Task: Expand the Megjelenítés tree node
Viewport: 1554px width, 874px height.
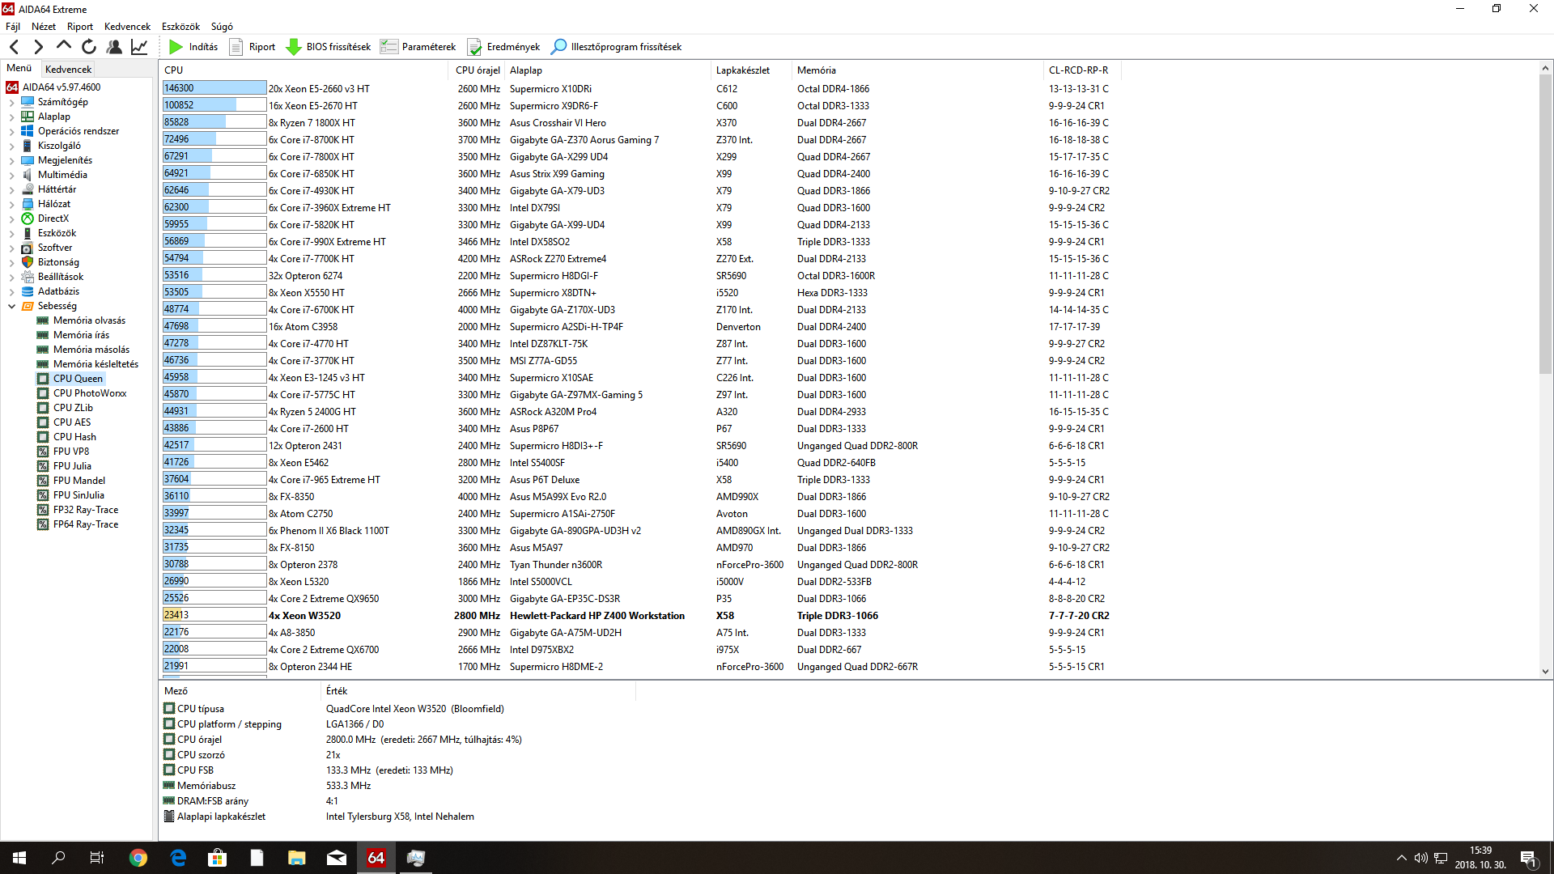Action: click(x=11, y=161)
